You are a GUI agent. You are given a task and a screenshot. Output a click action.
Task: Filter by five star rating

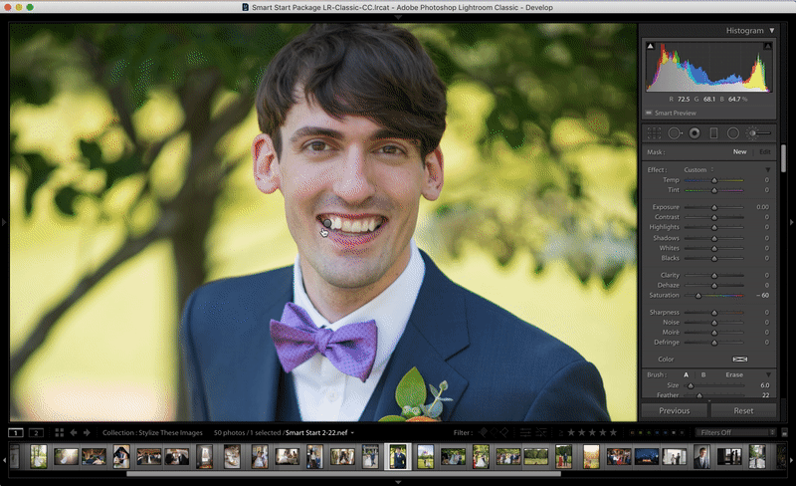point(613,432)
